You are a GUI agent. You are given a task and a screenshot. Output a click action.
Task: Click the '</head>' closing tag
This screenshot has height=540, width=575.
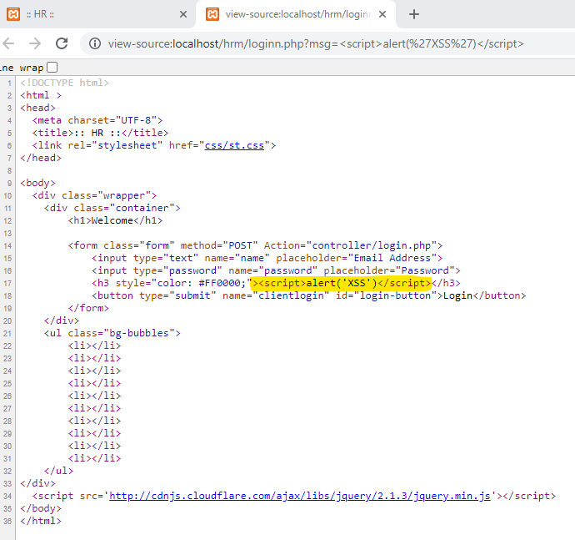click(x=41, y=158)
